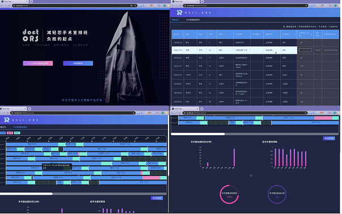The width and height of the screenshot is (342, 214).
Task: Toggle blue legend tag above timeline
Action: (3, 133)
